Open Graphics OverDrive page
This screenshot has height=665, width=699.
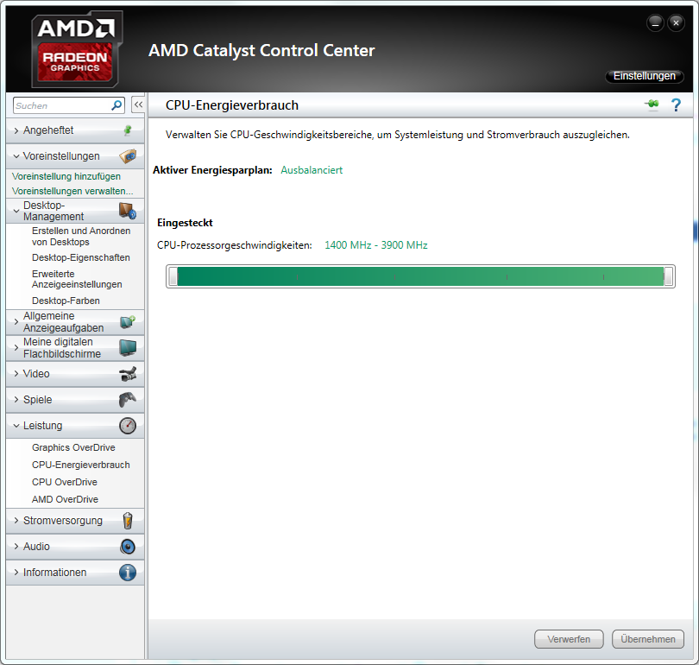click(x=73, y=447)
